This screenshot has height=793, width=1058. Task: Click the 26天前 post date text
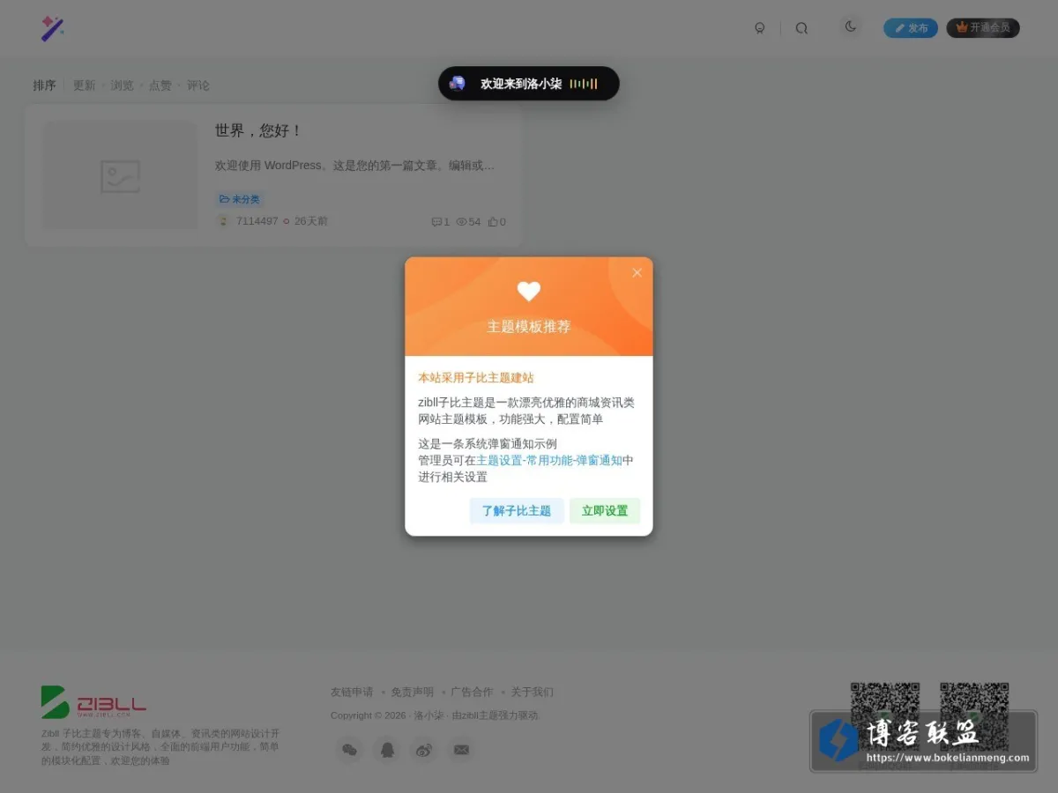point(310,221)
